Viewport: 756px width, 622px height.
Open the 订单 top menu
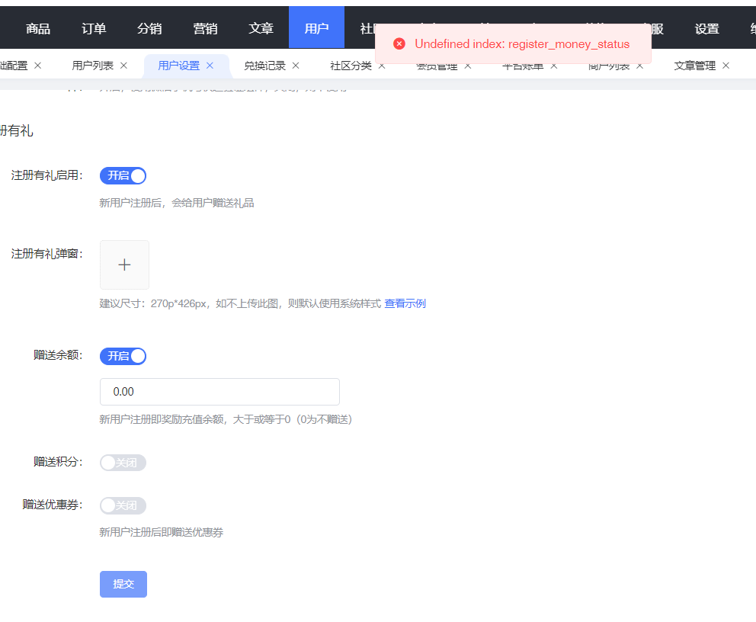(94, 28)
